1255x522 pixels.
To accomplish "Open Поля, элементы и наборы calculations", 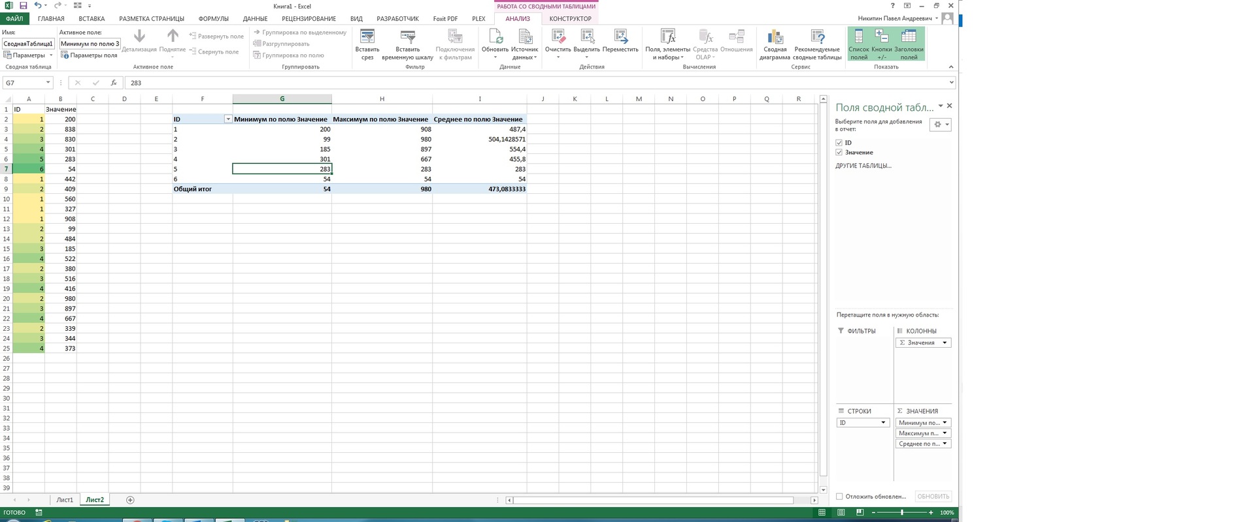I will coord(667,44).
